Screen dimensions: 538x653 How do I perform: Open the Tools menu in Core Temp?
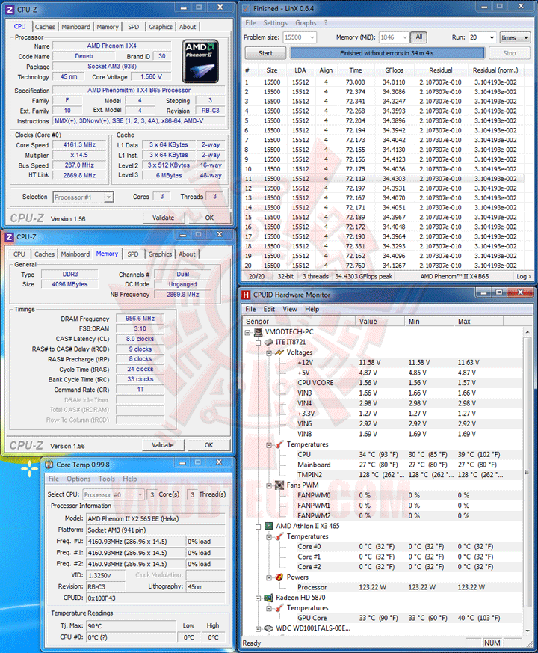pyautogui.click(x=107, y=479)
